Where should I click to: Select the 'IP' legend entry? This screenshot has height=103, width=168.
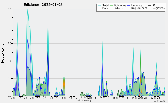[x=153, y=5]
